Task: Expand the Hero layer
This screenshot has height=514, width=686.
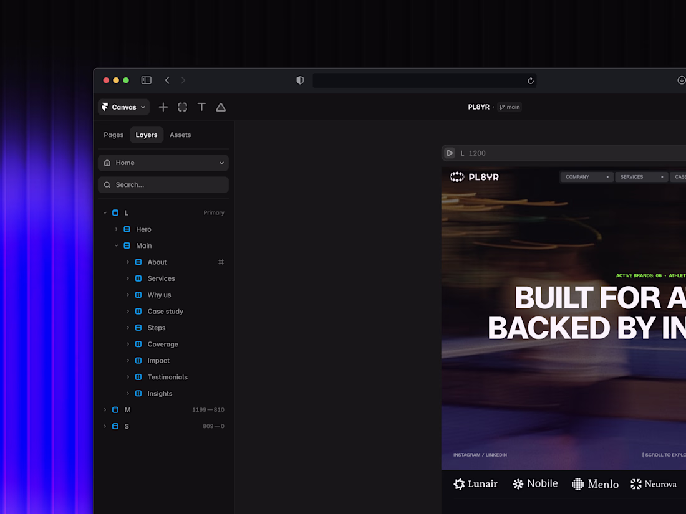Action: click(x=117, y=229)
